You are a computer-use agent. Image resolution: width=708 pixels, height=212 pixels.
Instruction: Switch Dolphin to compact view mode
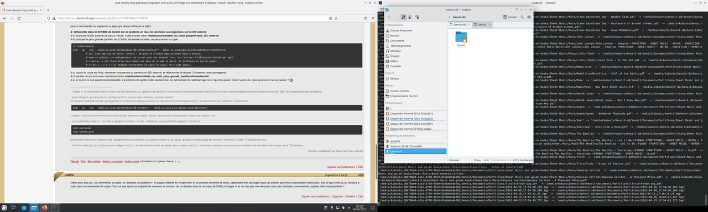pos(410,17)
